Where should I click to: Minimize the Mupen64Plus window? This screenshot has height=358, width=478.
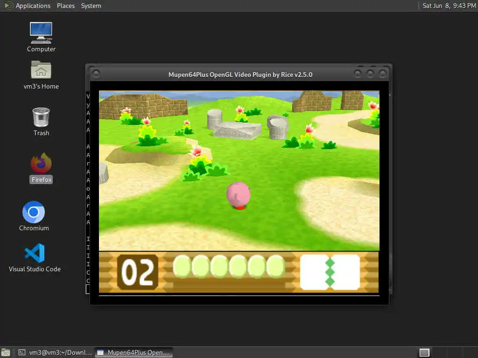358,73
